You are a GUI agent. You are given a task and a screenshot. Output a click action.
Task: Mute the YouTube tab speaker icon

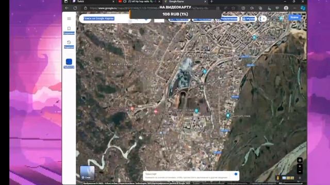pyautogui.click(x=125, y=2)
